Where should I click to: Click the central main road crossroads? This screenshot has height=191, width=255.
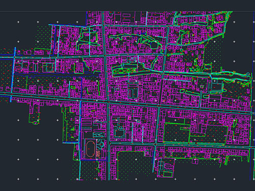[x=108, y=102]
